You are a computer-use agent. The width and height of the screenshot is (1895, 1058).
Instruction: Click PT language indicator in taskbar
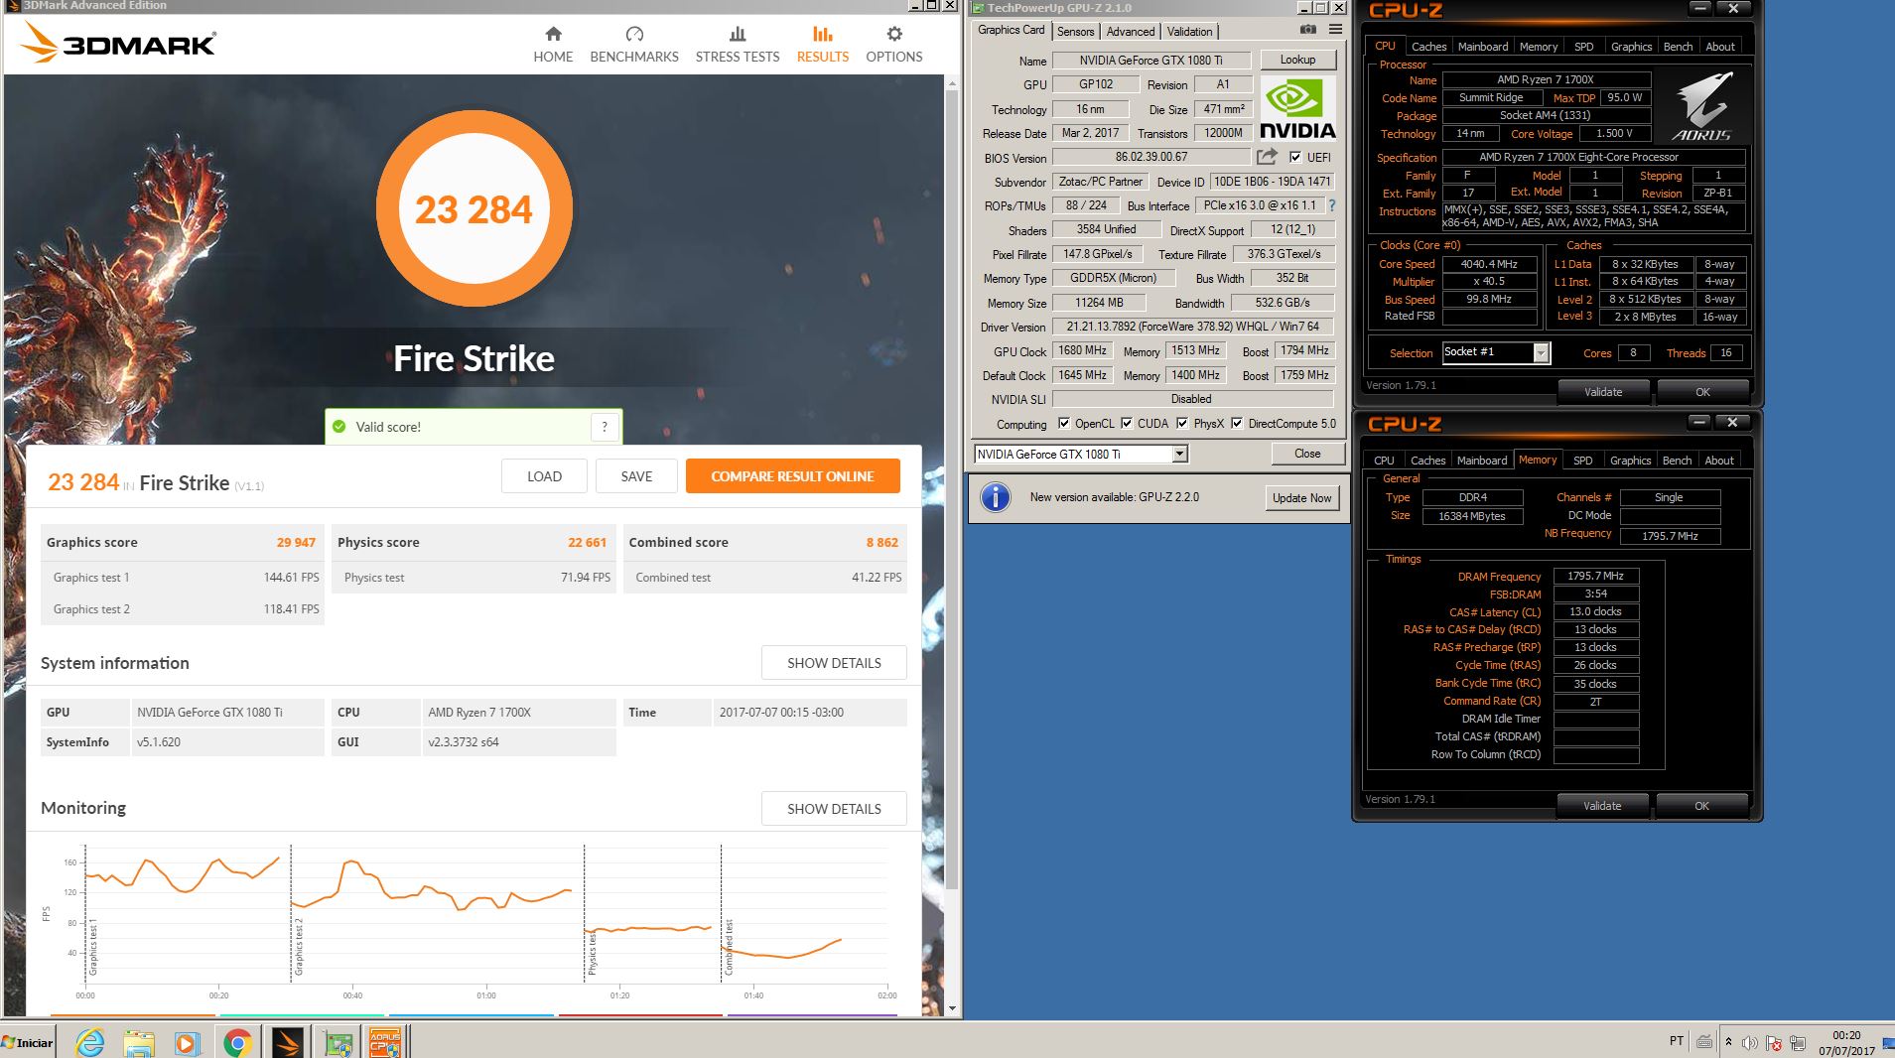1677,1041
